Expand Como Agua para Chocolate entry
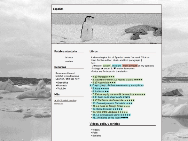This screenshot has width=188, height=141. click(112, 103)
